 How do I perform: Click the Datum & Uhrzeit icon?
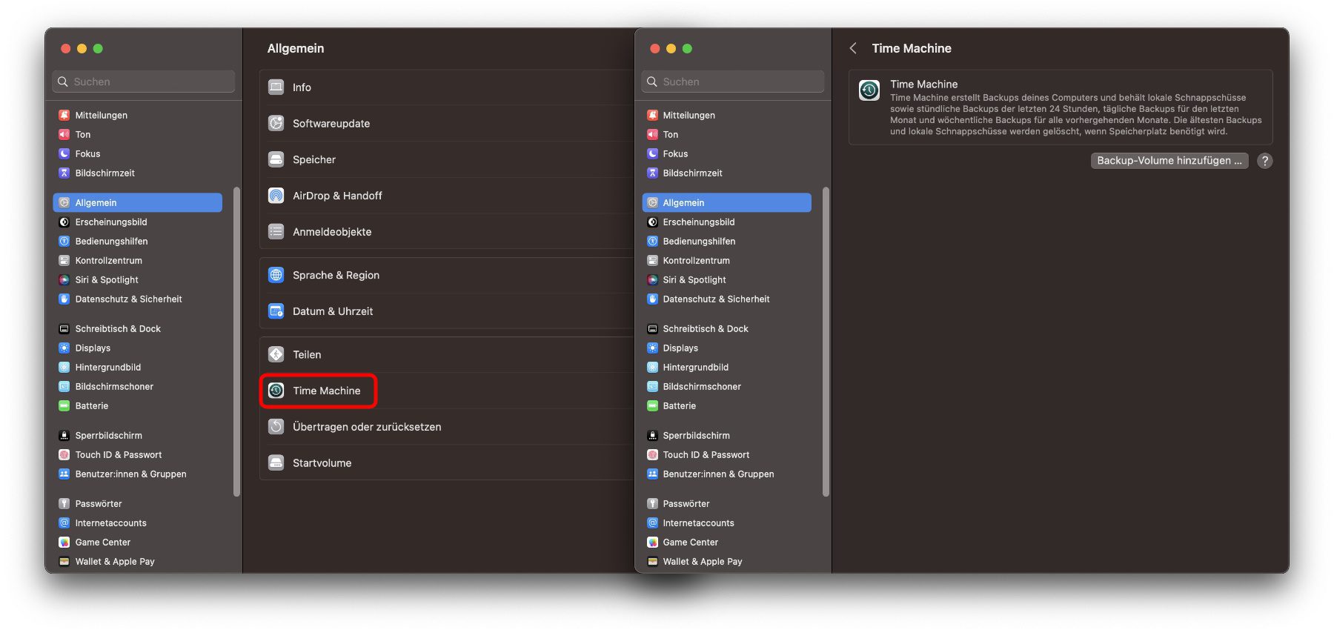point(276,311)
